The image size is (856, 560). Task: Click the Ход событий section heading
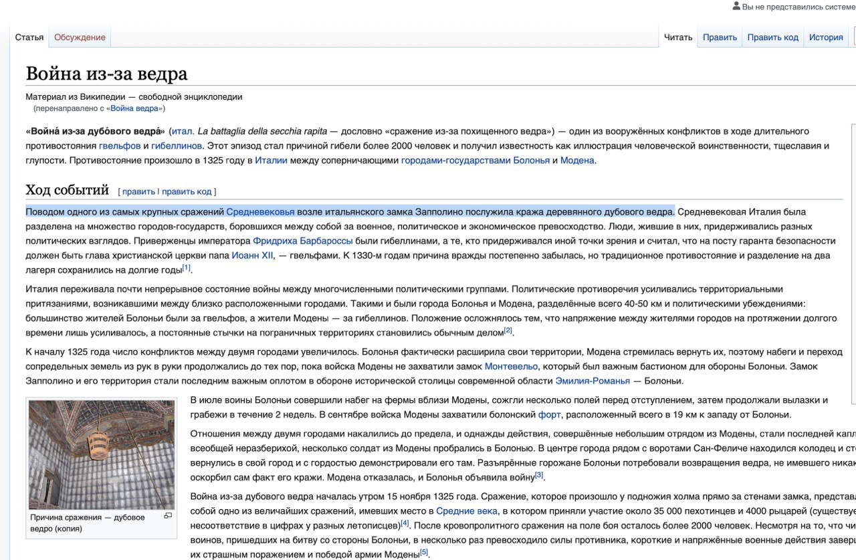(68, 189)
